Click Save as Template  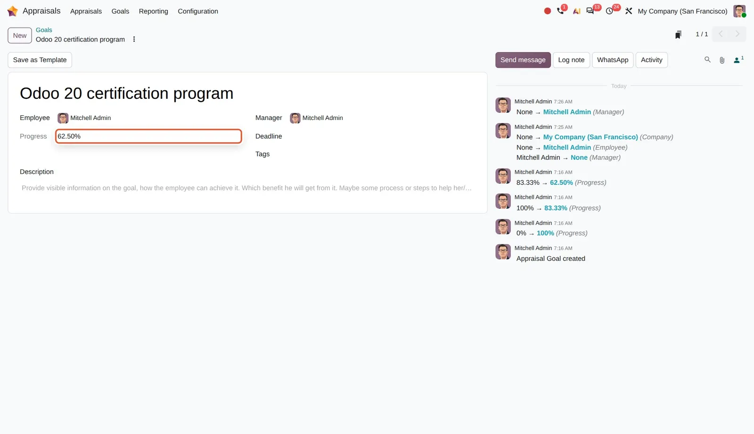coord(40,60)
